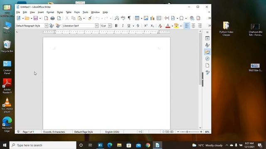This screenshot has height=149, width=266.
Task: Zoom in with the plus button
Action: (201, 132)
